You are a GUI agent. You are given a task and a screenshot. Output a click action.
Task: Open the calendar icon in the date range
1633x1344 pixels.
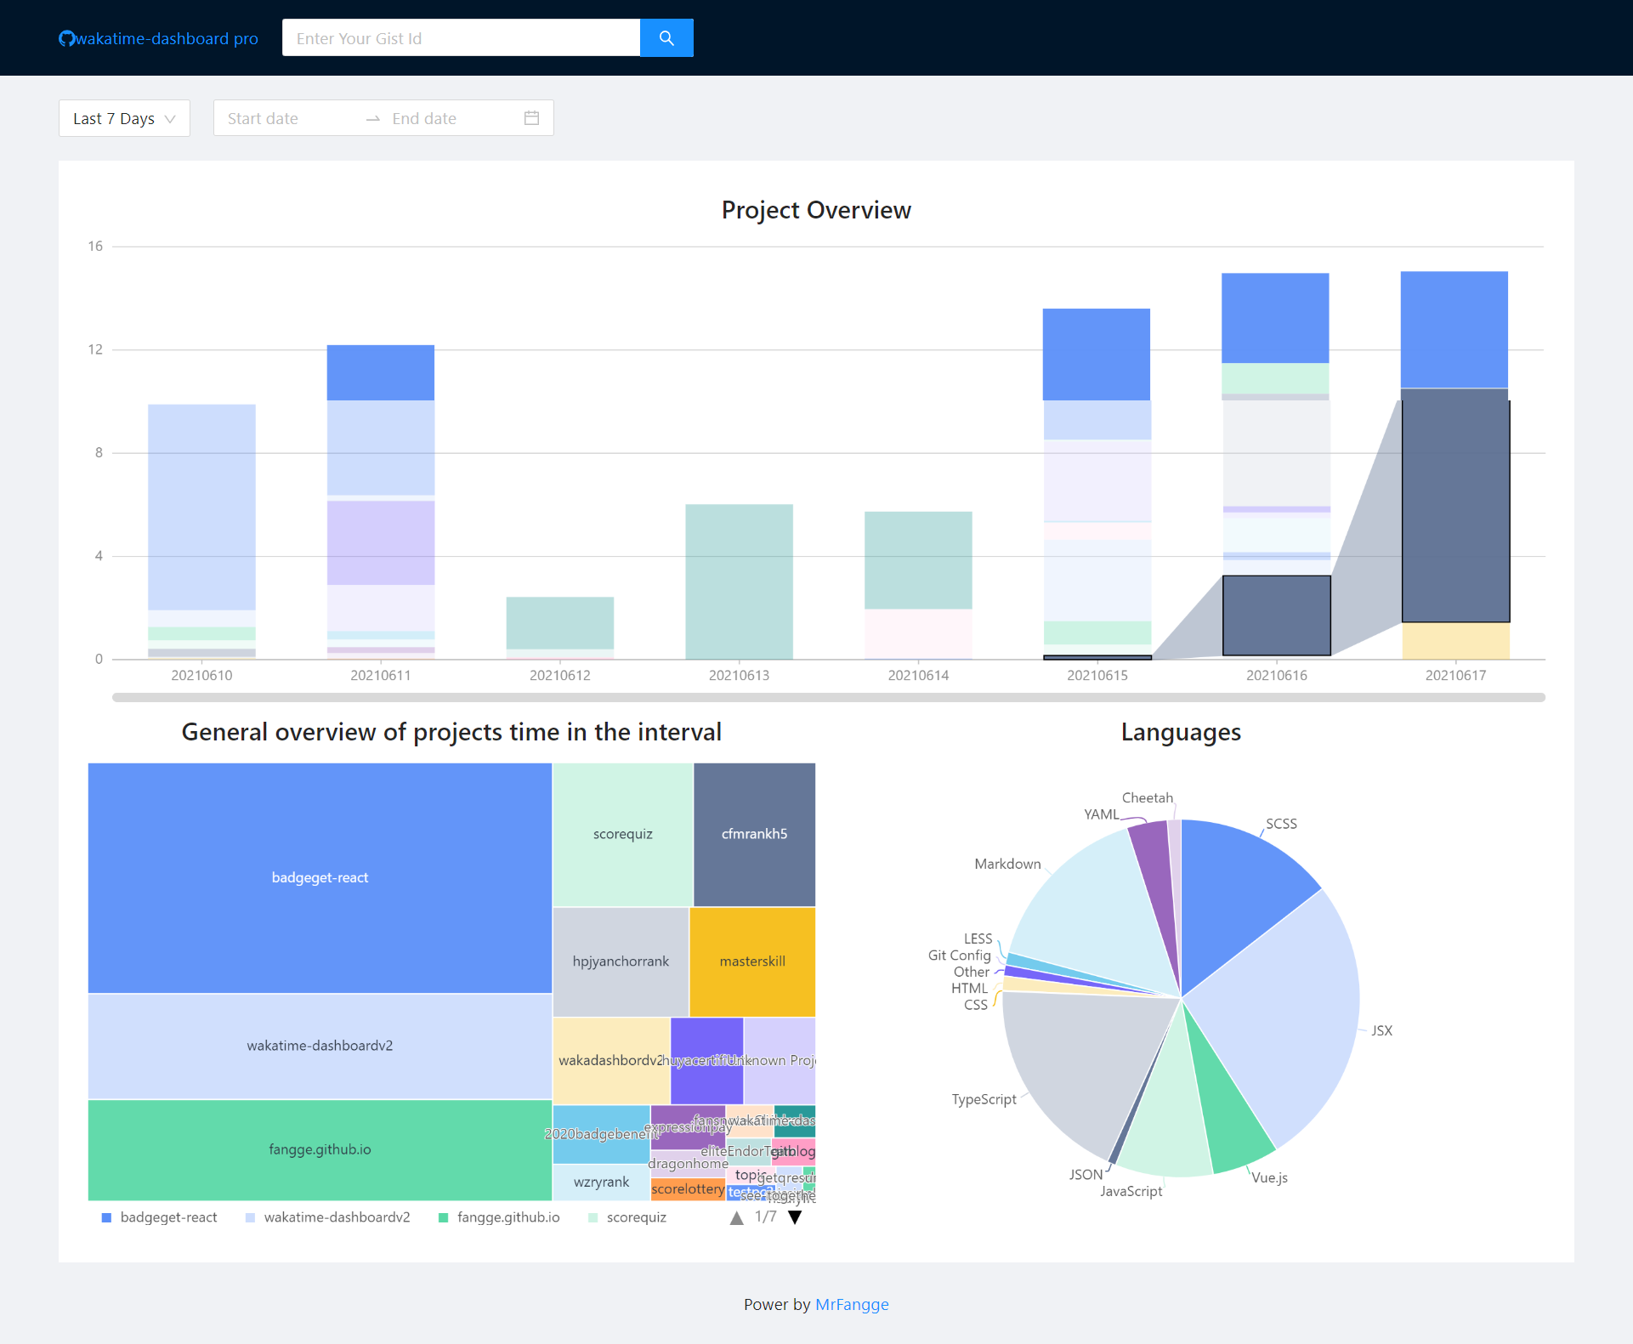coord(531,118)
